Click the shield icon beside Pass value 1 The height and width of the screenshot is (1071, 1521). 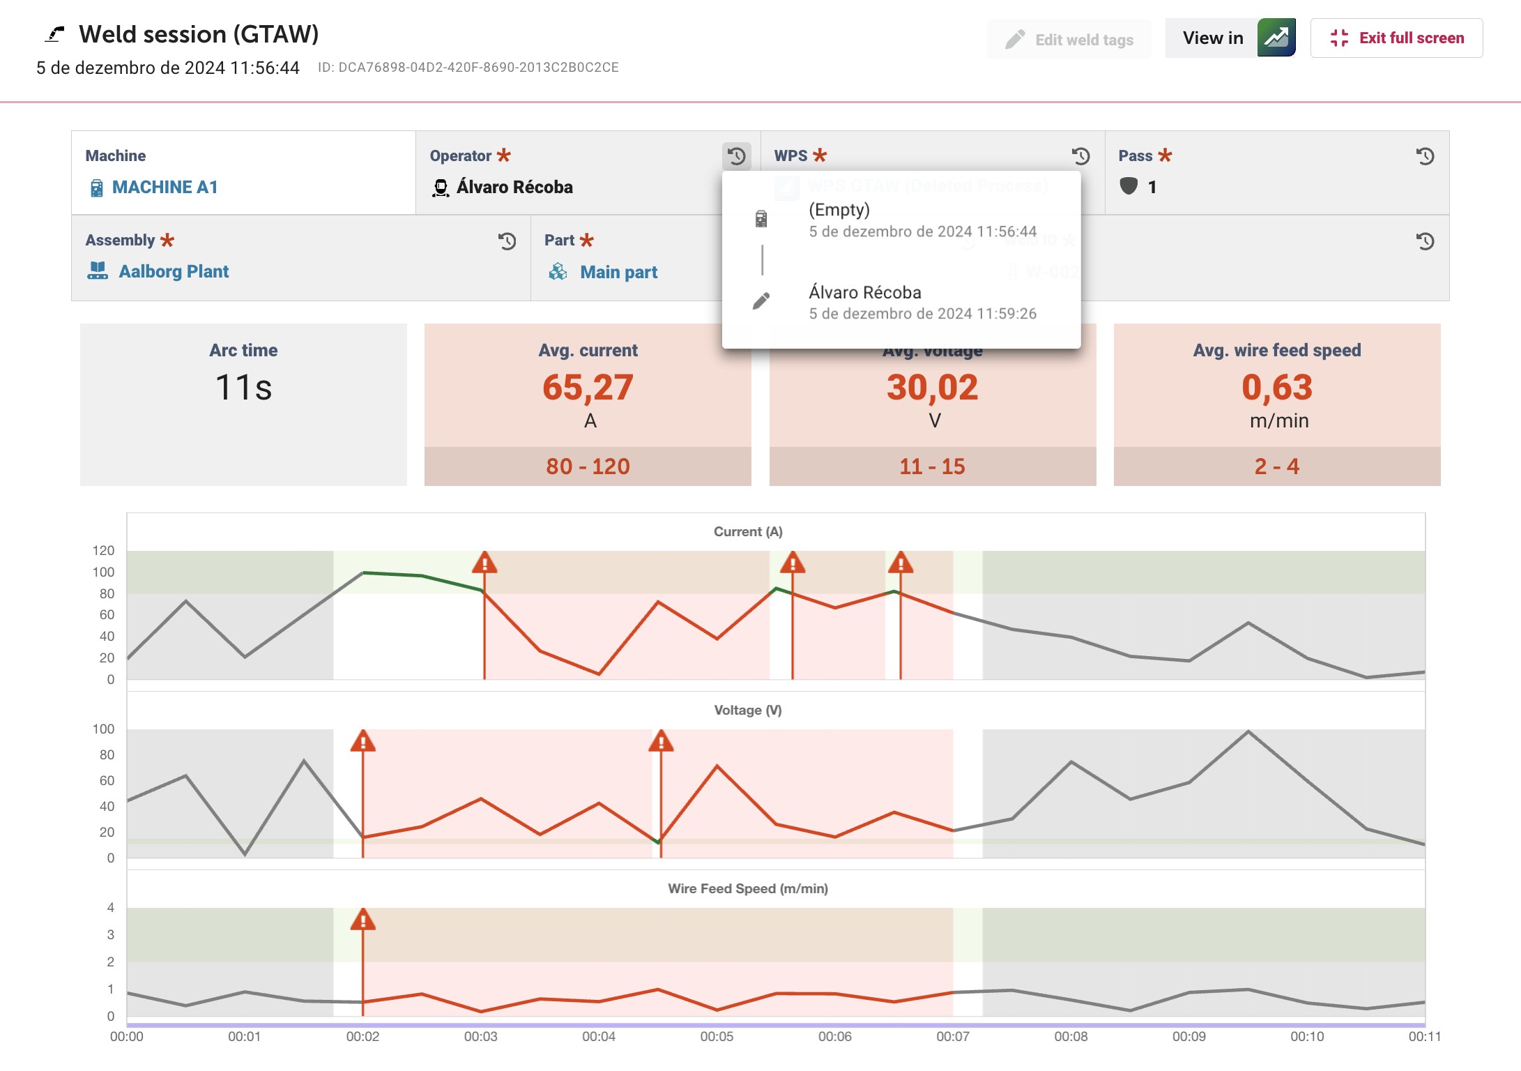(1129, 186)
